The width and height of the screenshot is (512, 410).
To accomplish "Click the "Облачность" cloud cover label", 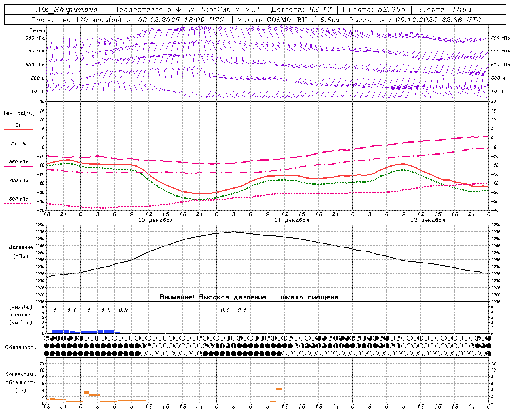I will [x=20, y=348].
